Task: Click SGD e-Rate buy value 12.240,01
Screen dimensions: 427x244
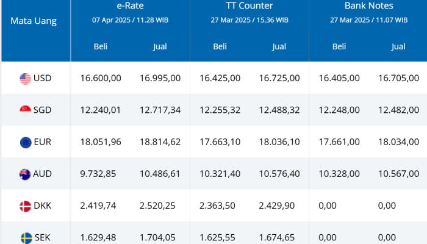Action: (x=101, y=110)
